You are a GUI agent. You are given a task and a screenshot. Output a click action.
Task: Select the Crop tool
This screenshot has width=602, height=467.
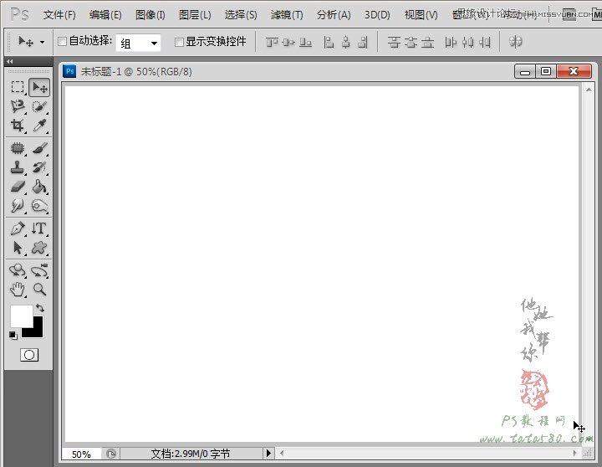click(18, 125)
